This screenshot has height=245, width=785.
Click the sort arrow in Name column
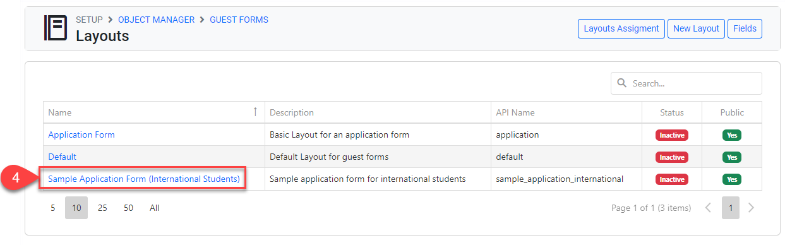pyautogui.click(x=255, y=112)
